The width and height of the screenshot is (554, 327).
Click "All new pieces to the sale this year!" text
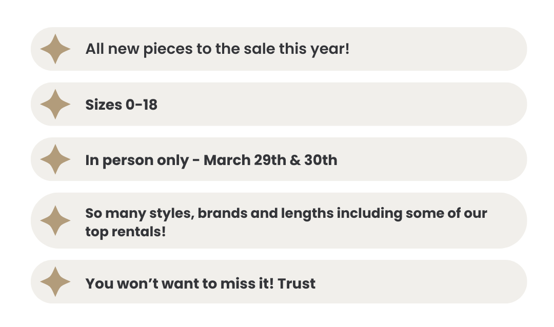point(217,49)
